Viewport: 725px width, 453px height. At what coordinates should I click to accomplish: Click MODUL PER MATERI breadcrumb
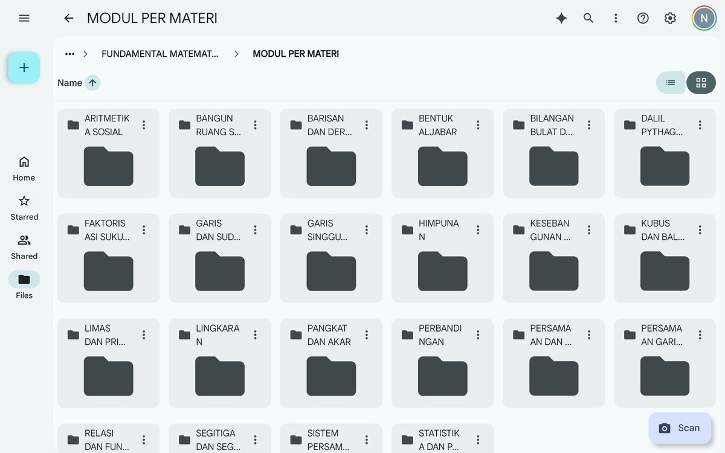click(296, 54)
